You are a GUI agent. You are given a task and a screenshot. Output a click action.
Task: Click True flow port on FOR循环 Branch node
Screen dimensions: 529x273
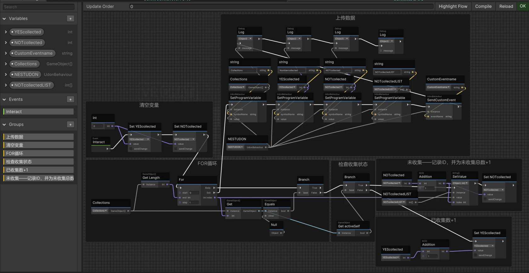pos(321,188)
